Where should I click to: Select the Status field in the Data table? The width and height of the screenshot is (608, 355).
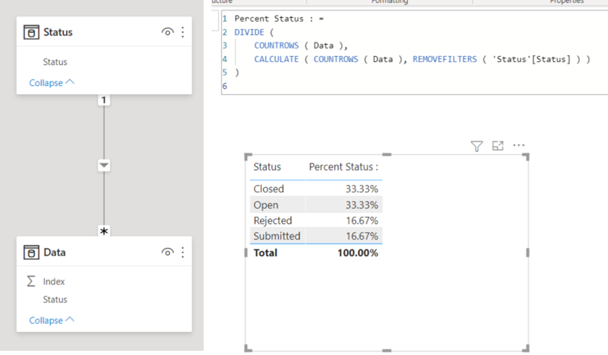point(55,299)
